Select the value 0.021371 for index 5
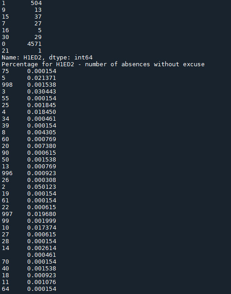The height and width of the screenshot is (294, 231). click(x=42, y=78)
